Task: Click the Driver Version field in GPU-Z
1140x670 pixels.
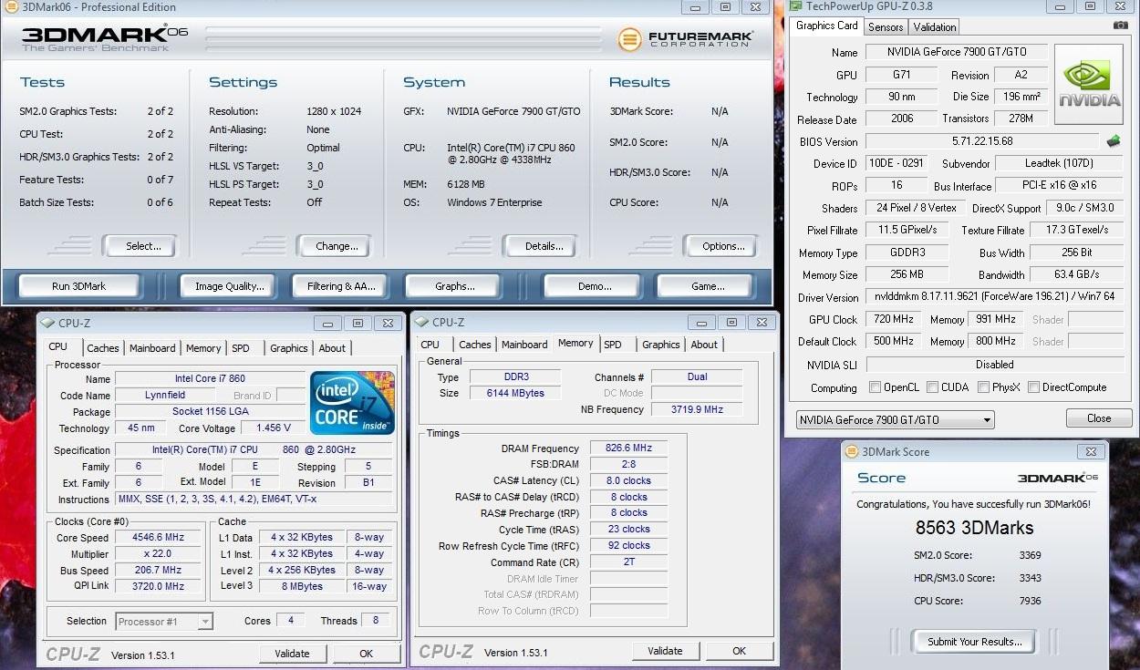Action: [994, 297]
